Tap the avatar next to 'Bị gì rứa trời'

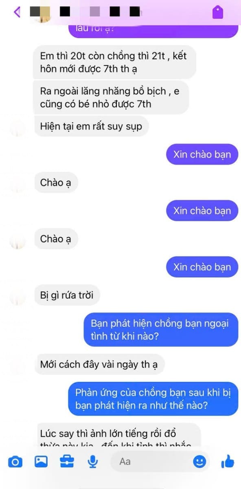(x=18, y=297)
